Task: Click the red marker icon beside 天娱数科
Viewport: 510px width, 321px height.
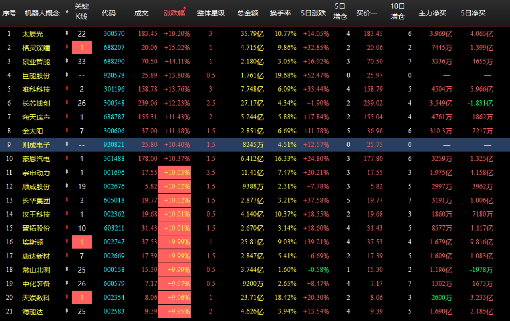Action: coord(67,298)
